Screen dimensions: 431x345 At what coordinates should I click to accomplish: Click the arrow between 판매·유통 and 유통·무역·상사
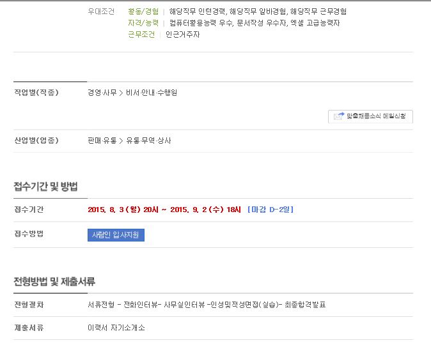121,141
